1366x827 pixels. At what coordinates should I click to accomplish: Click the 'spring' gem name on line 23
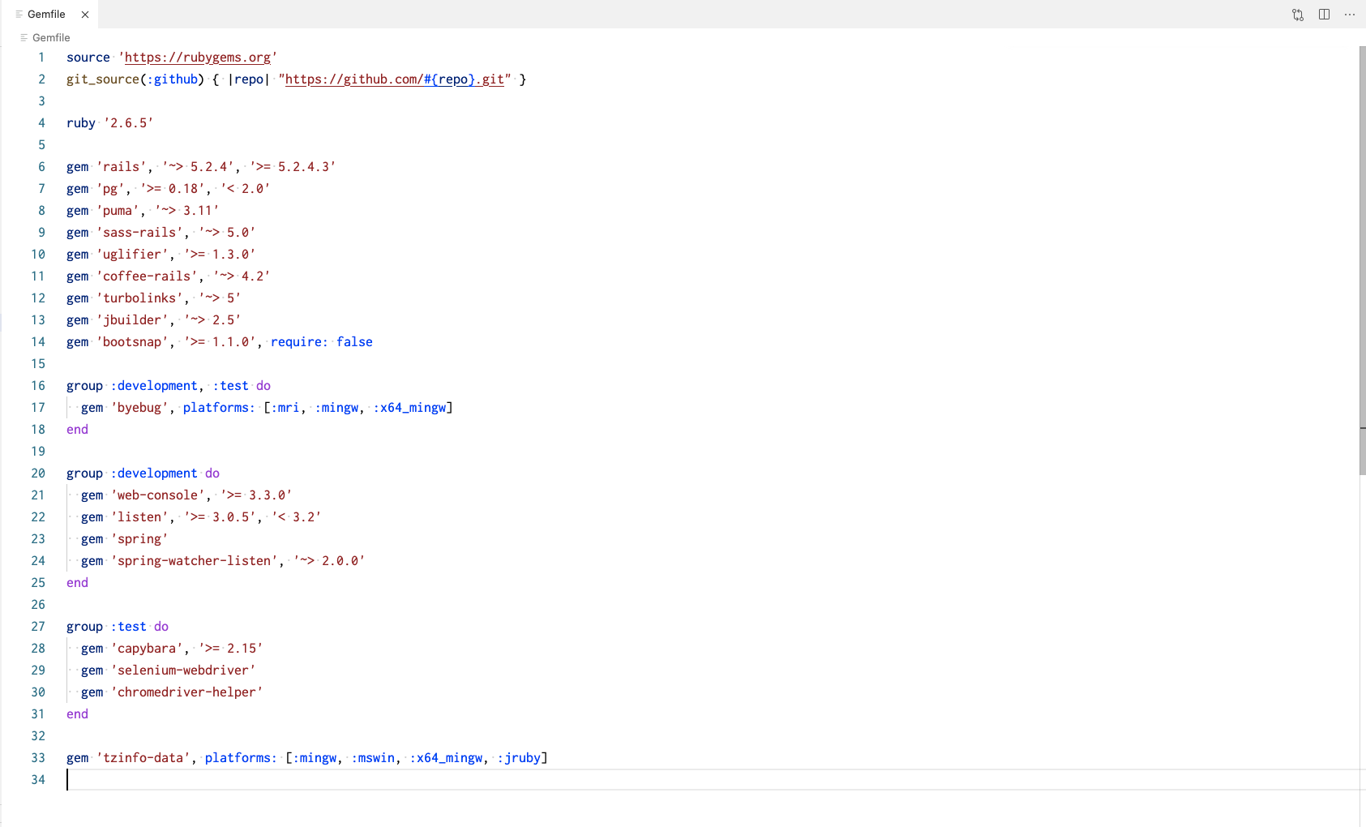(x=139, y=539)
